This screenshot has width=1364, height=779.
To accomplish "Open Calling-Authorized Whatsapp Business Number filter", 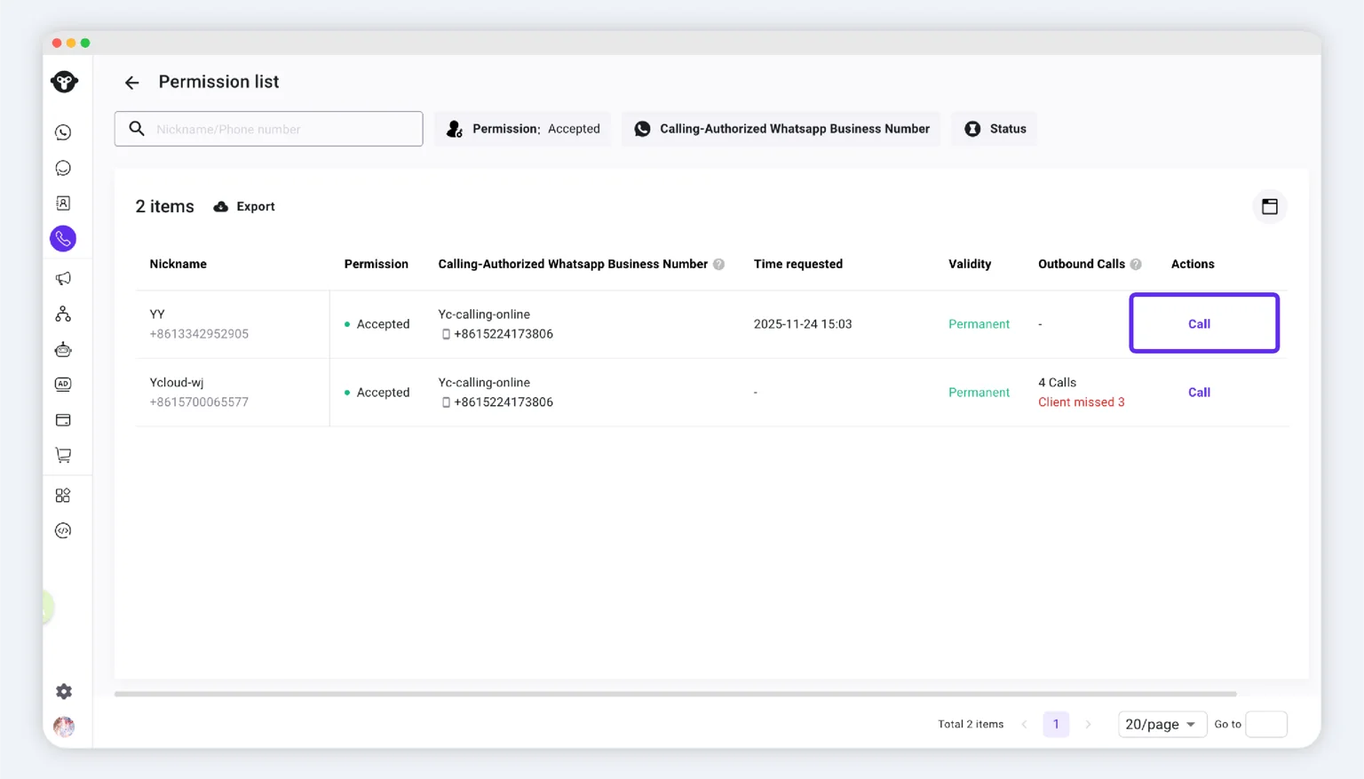I will [x=781, y=129].
